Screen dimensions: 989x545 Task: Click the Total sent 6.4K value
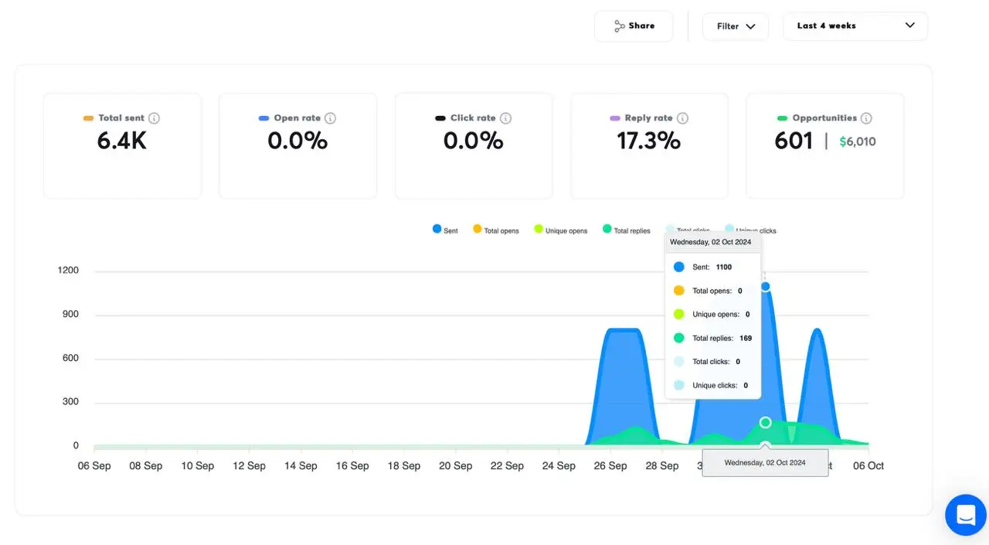coord(122,141)
